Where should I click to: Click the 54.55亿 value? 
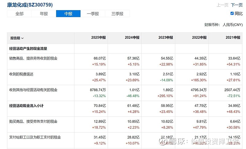[167, 58]
